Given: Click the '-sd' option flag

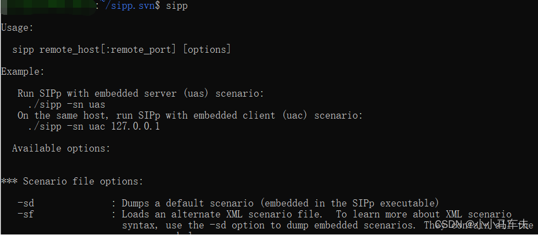Looking at the screenshot, I should pyautogui.click(x=26, y=203).
